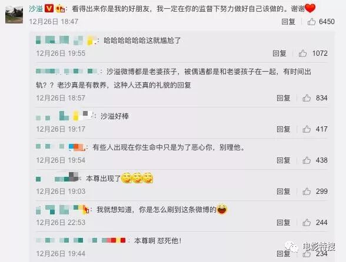Click thumbs-up next to 299 count
Screen dimensions: 346x262
click(307, 192)
